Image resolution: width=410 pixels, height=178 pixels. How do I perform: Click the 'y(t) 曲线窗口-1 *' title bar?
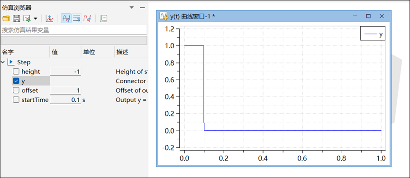pos(192,16)
